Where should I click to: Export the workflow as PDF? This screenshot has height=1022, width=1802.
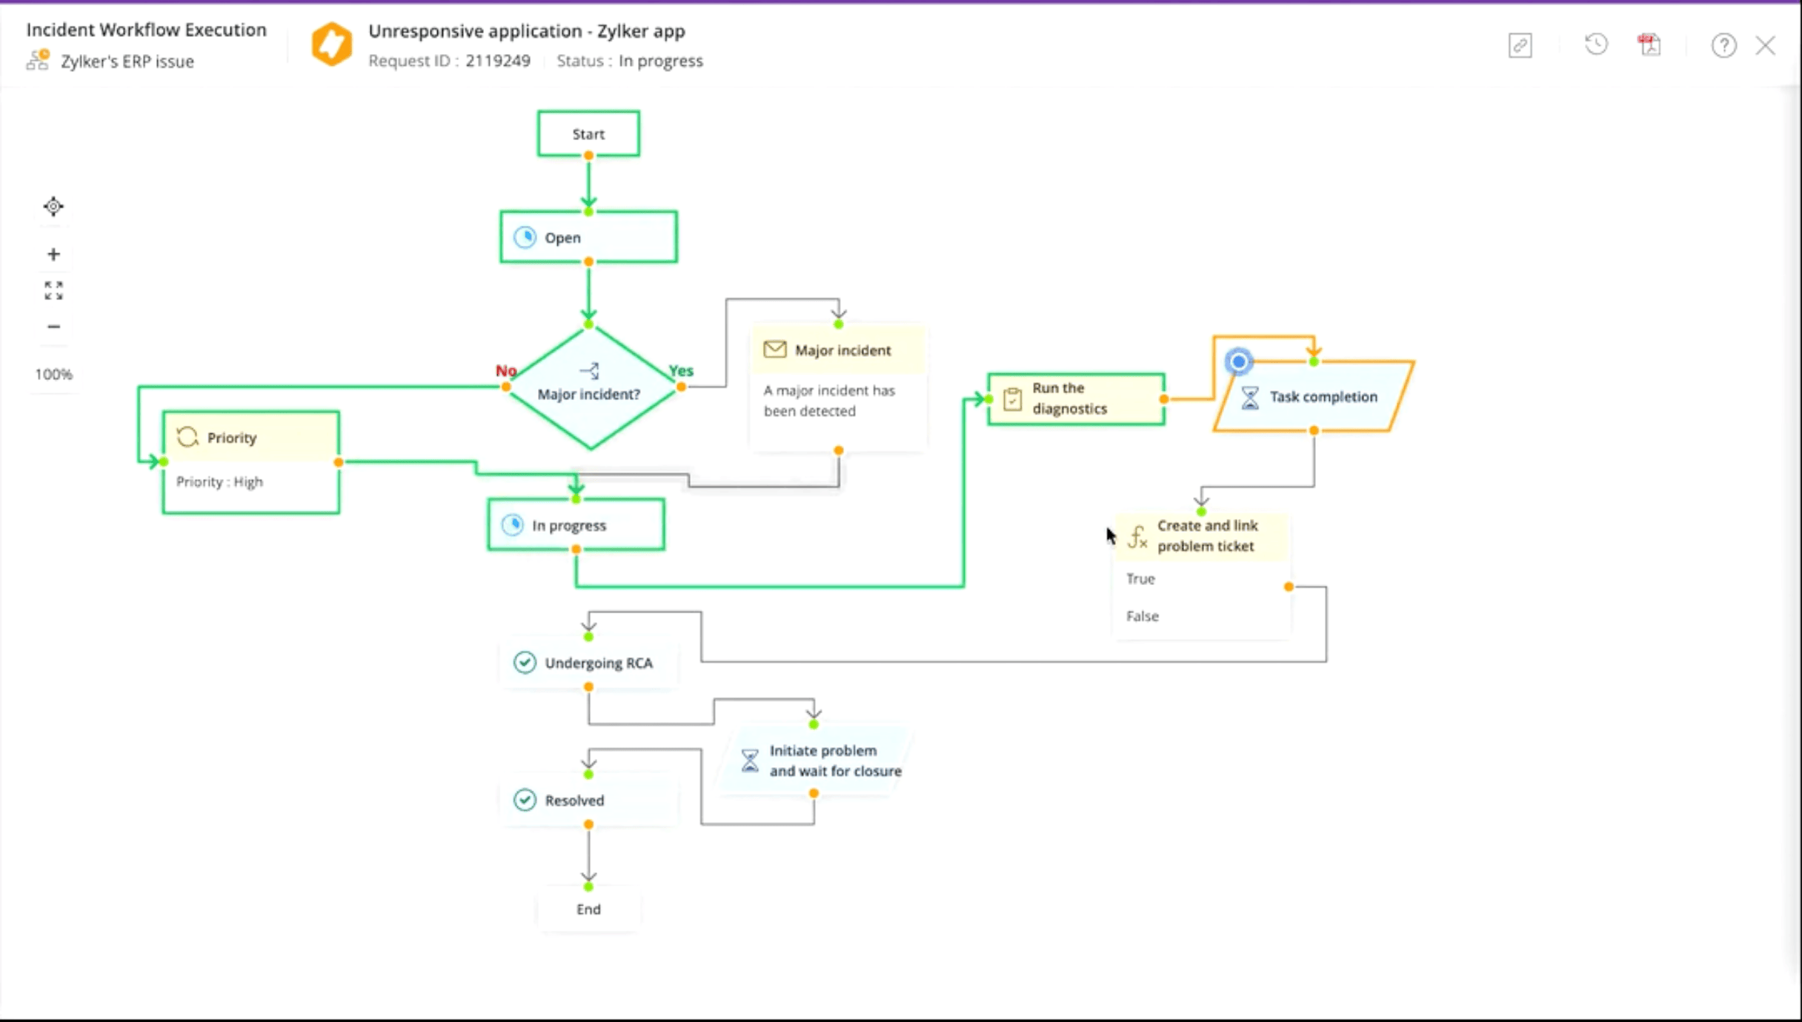click(1649, 44)
